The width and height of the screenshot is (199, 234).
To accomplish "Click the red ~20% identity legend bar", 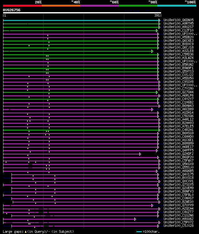I will [x=22, y=6].
